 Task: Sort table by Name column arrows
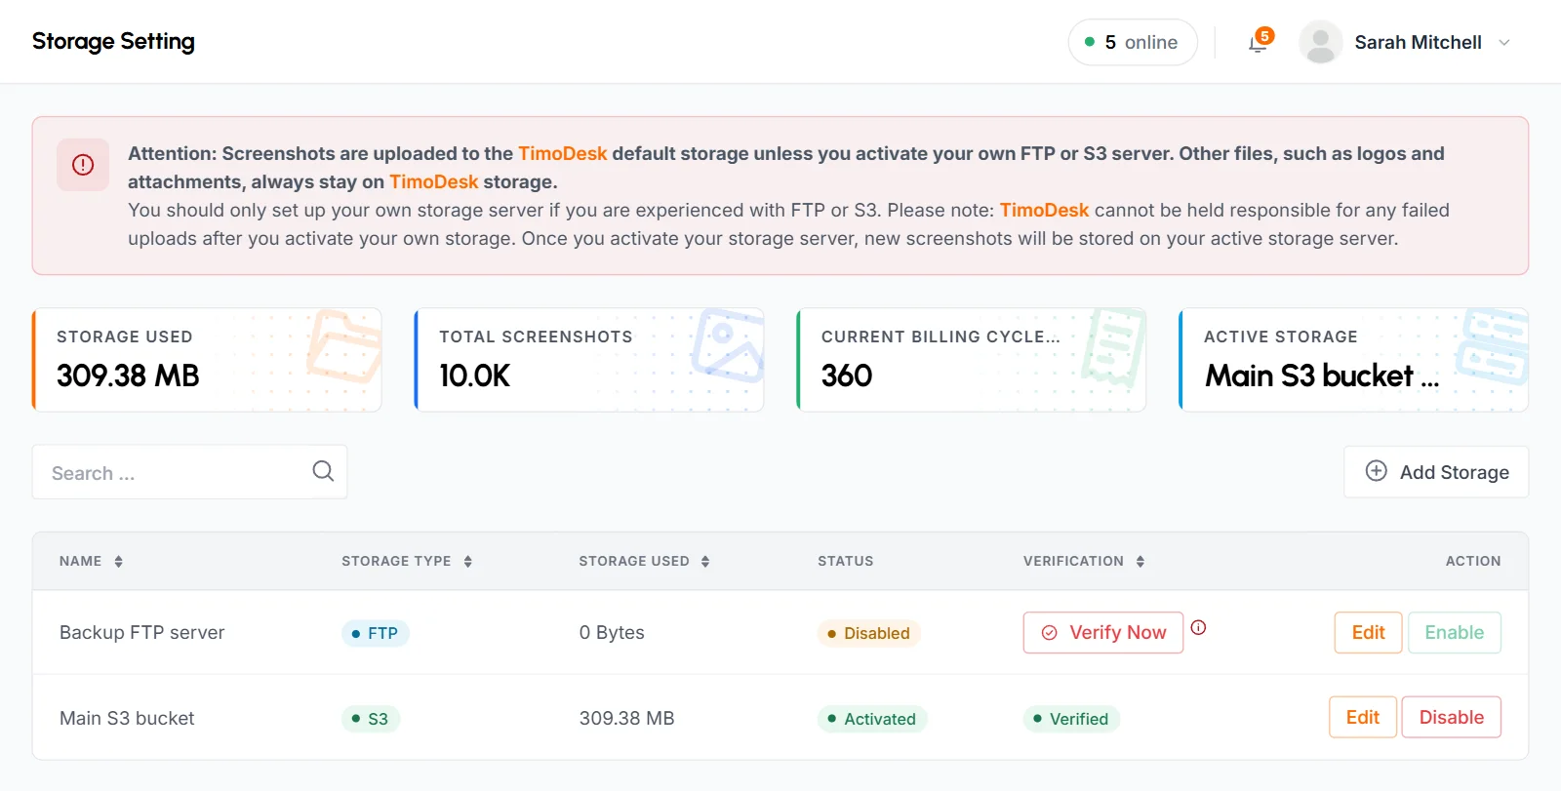coord(119,561)
